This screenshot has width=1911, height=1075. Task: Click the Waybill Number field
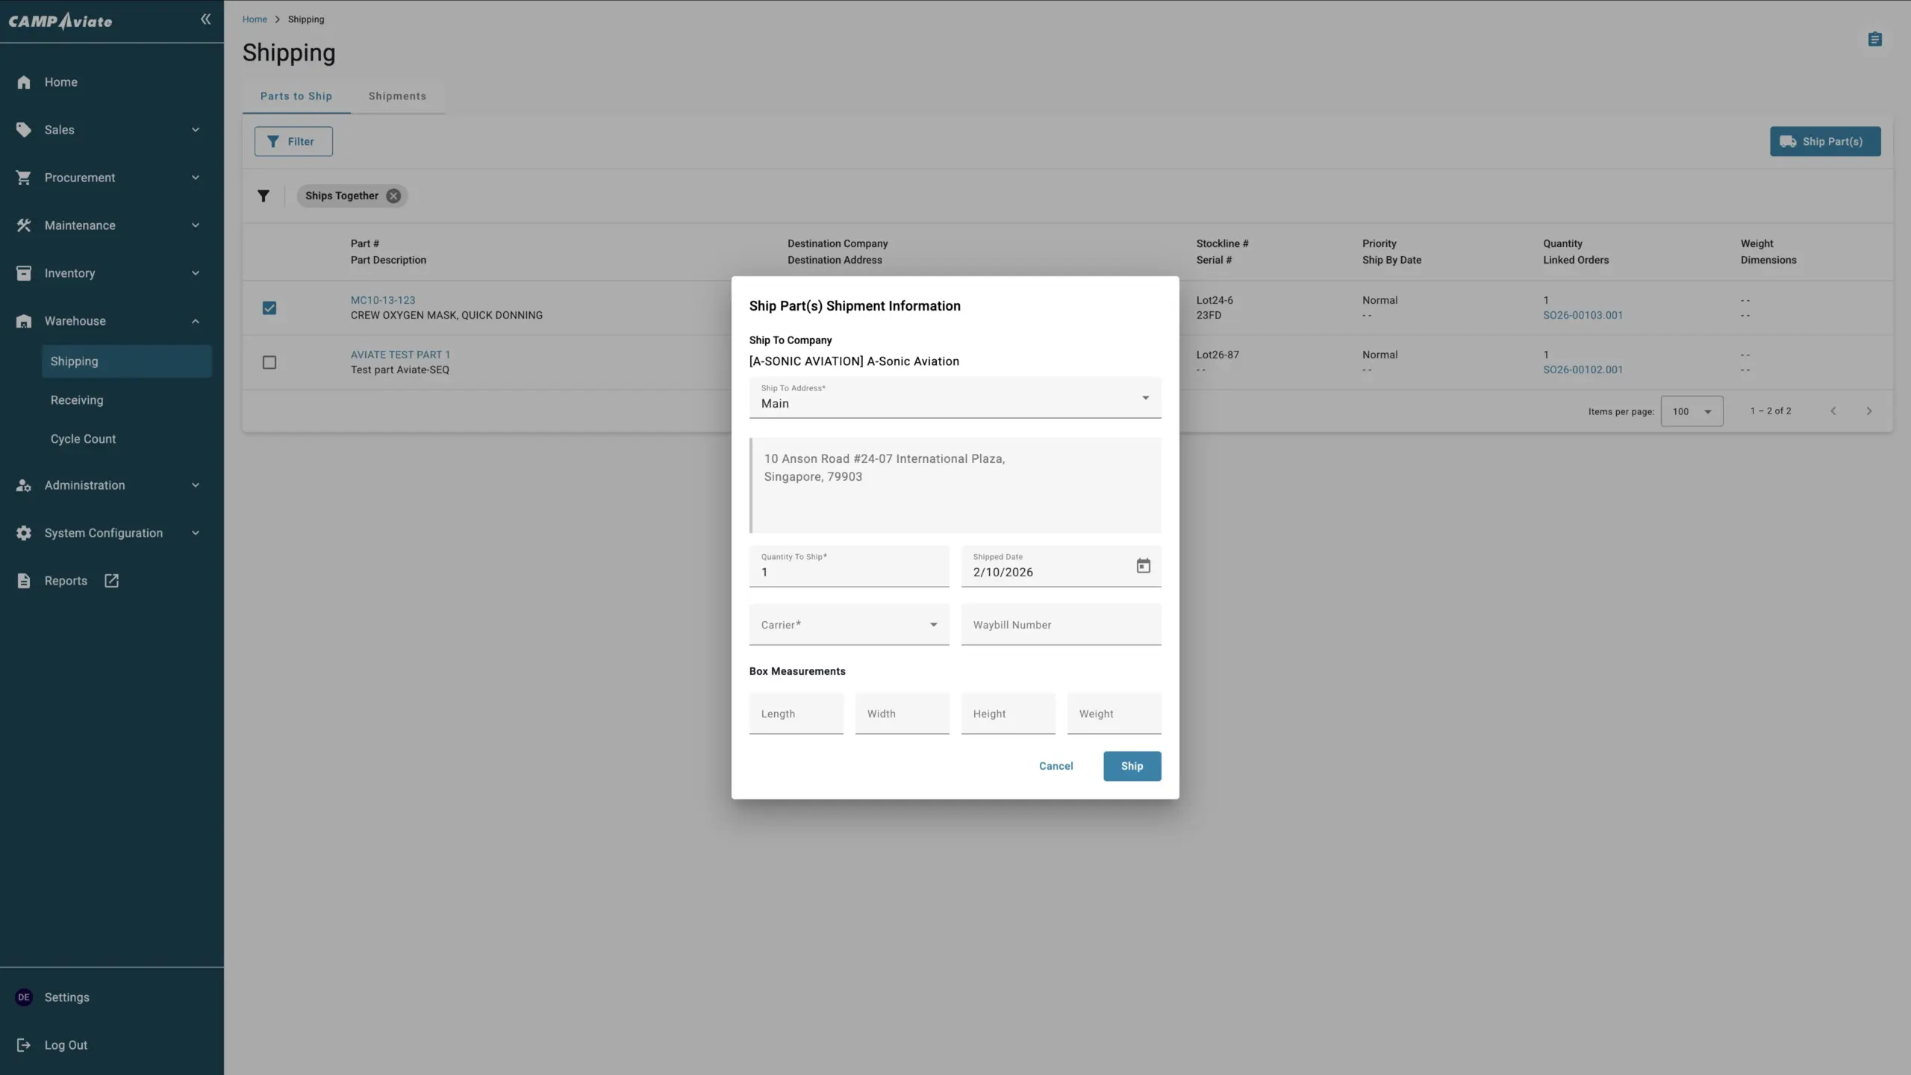pos(1060,625)
